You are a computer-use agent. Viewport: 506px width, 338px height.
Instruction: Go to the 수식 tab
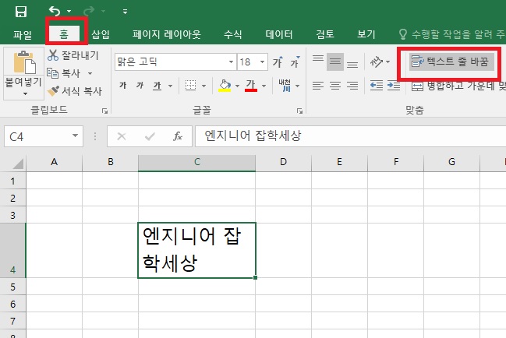coord(232,34)
